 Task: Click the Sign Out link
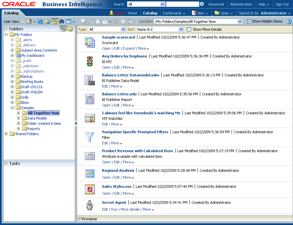[282, 4]
